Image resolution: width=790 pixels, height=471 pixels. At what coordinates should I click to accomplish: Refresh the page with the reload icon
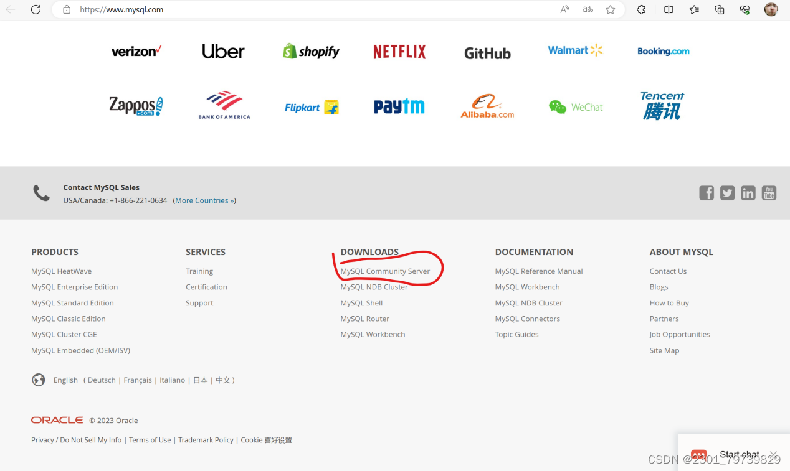pos(36,9)
